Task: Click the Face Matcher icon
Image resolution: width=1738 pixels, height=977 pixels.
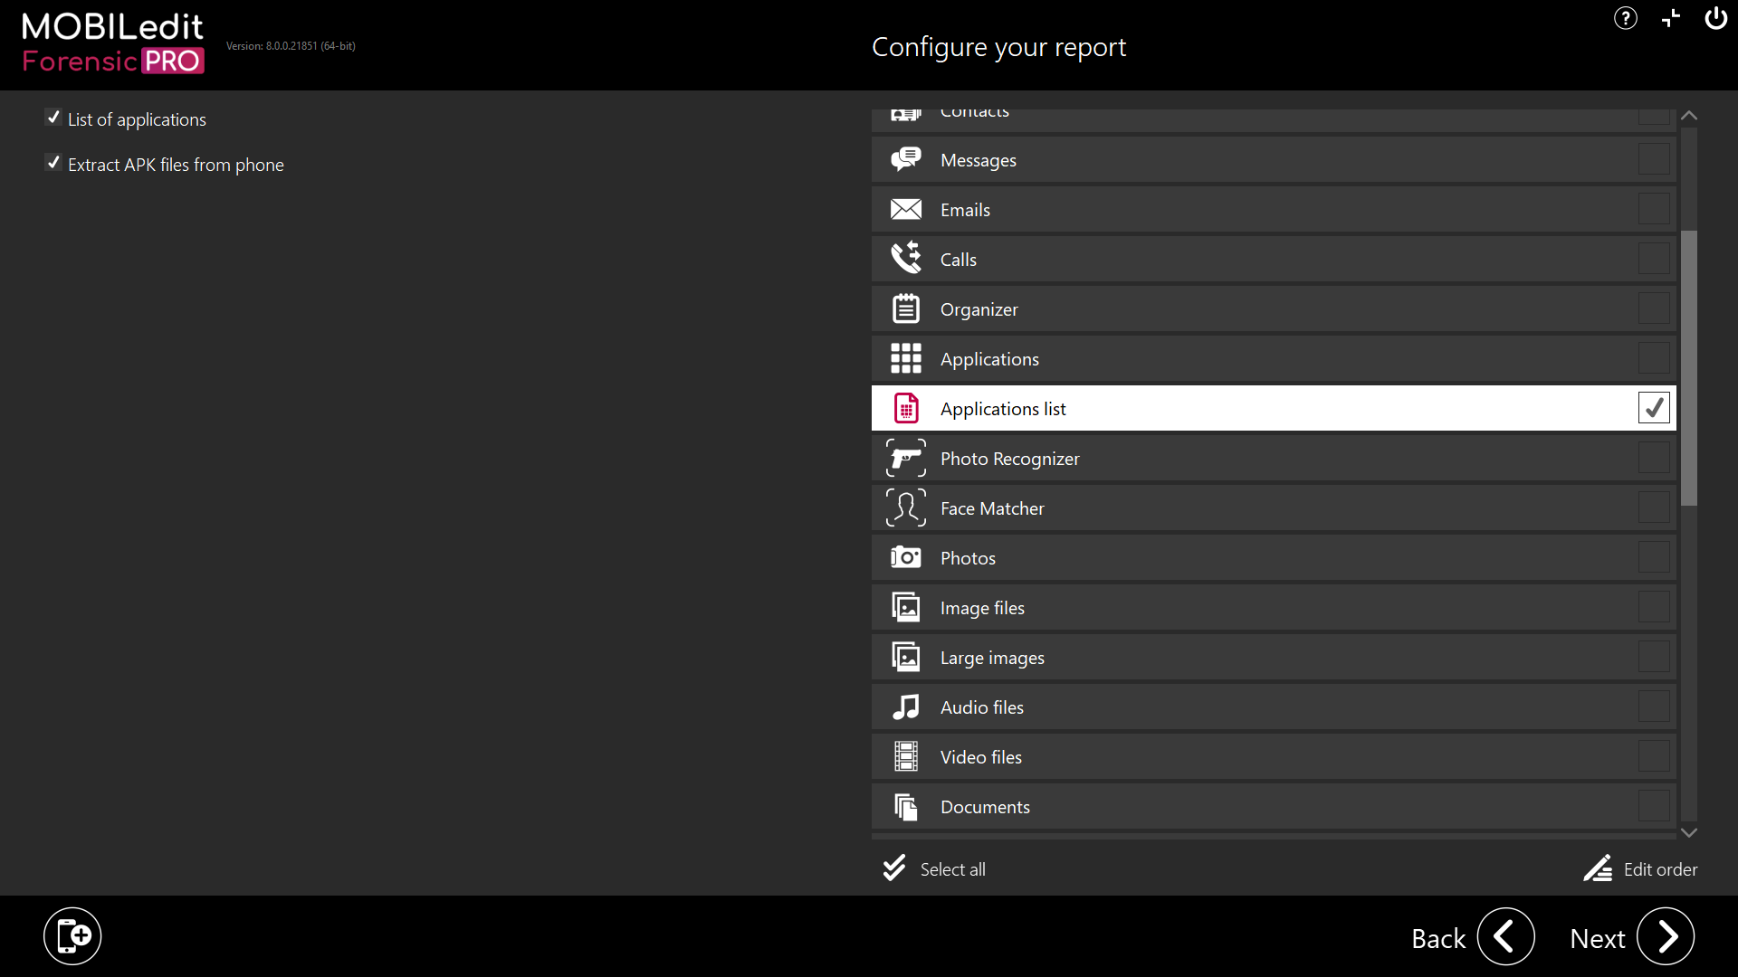Action: 905,507
